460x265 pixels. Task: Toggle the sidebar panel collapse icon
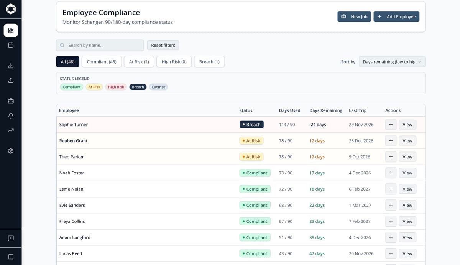pos(11,257)
